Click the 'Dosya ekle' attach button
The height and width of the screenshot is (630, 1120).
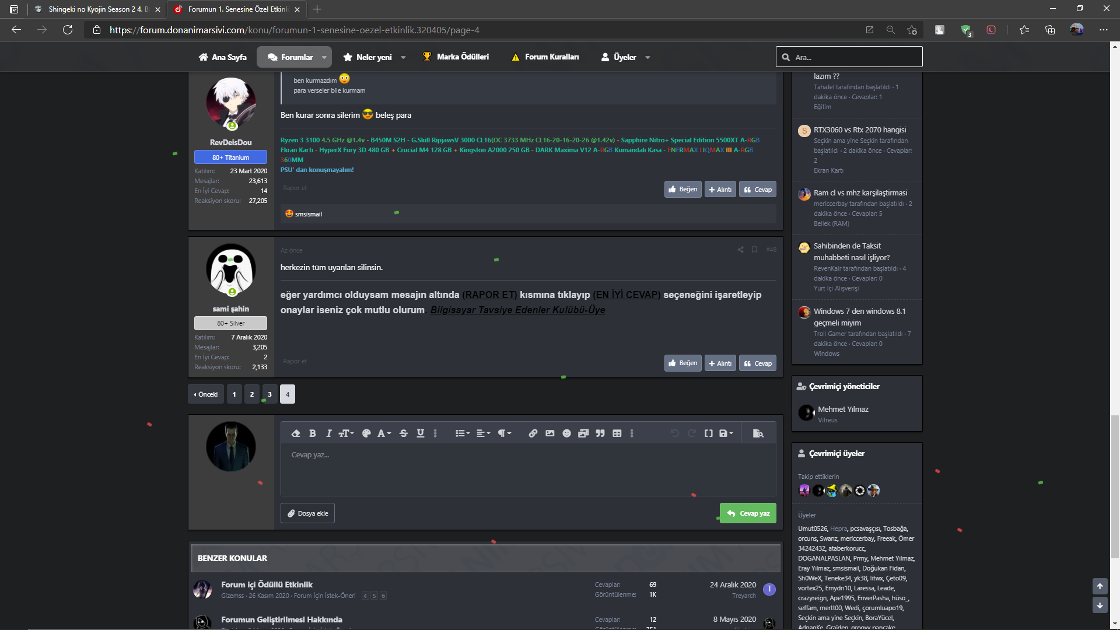pyautogui.click(x=307, y=513)
